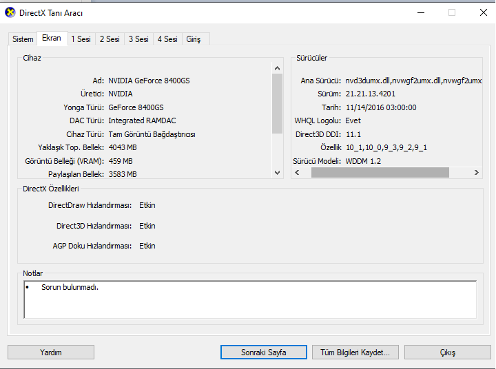This screenshot has height=369, width=496.
Task: Click AGP Doku Hızlandırması Etkin value
Action: (x=147, y=246)
